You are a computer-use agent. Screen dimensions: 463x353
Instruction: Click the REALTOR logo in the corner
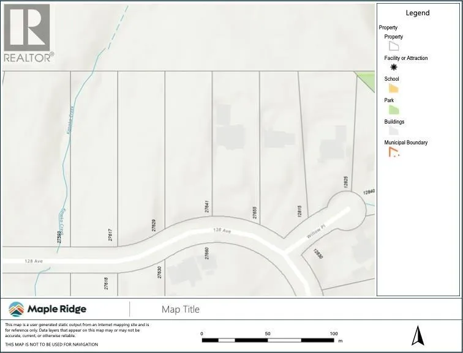point(28,34)
